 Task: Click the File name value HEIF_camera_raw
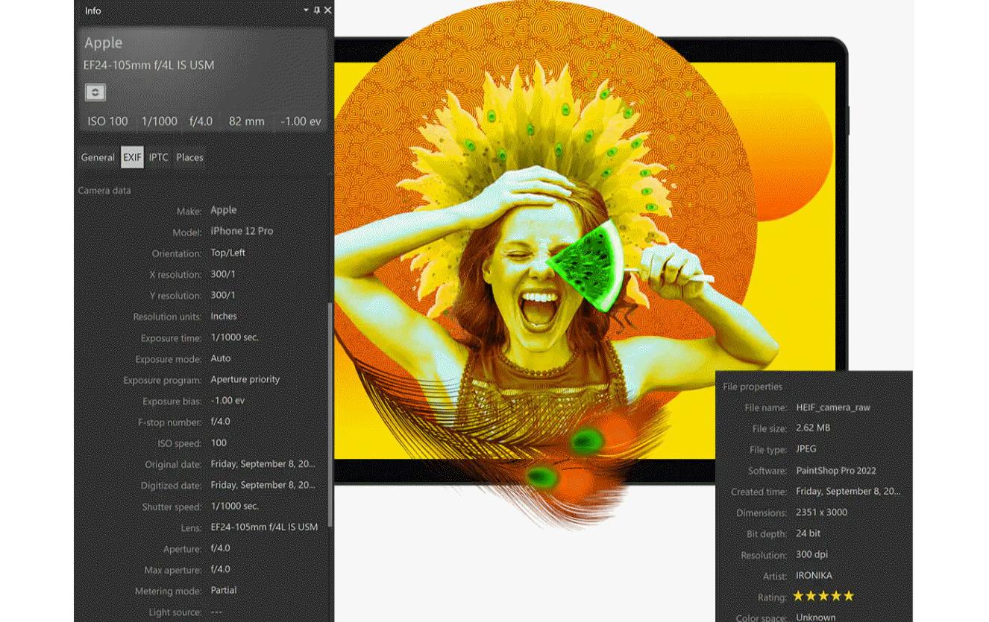point(832,407)
